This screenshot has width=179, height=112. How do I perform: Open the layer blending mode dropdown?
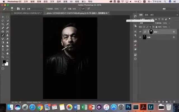point(147,23)
